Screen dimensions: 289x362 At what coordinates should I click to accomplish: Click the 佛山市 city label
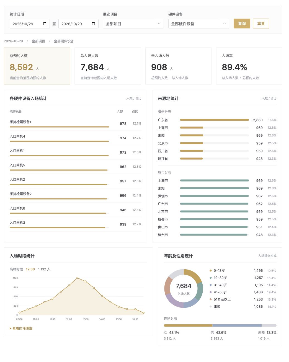click(163, 227)
